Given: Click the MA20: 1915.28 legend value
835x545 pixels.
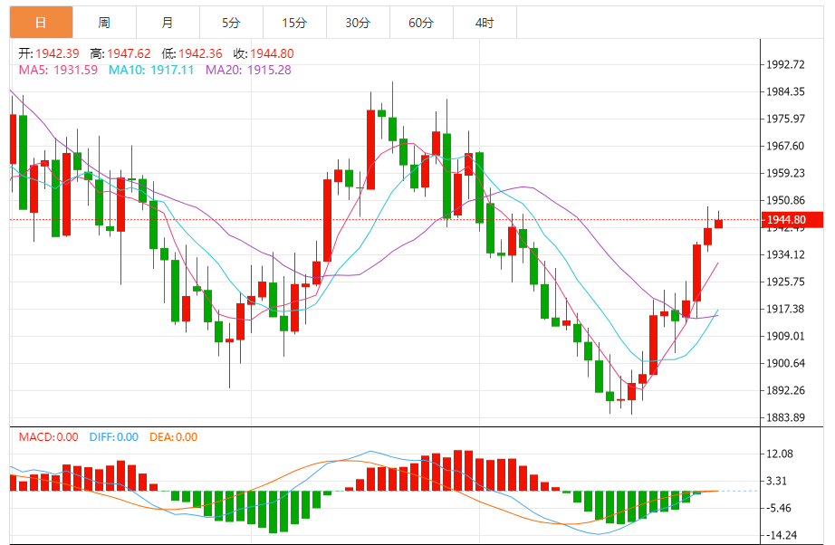Looking at the screenshot, I should 248,70.
